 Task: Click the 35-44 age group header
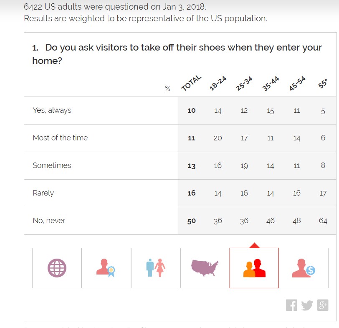[x=271, y=84]
